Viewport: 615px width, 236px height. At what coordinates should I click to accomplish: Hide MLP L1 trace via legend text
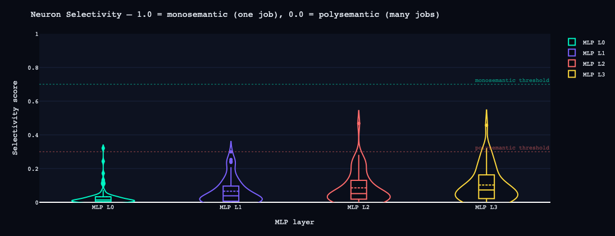[593, 53]
